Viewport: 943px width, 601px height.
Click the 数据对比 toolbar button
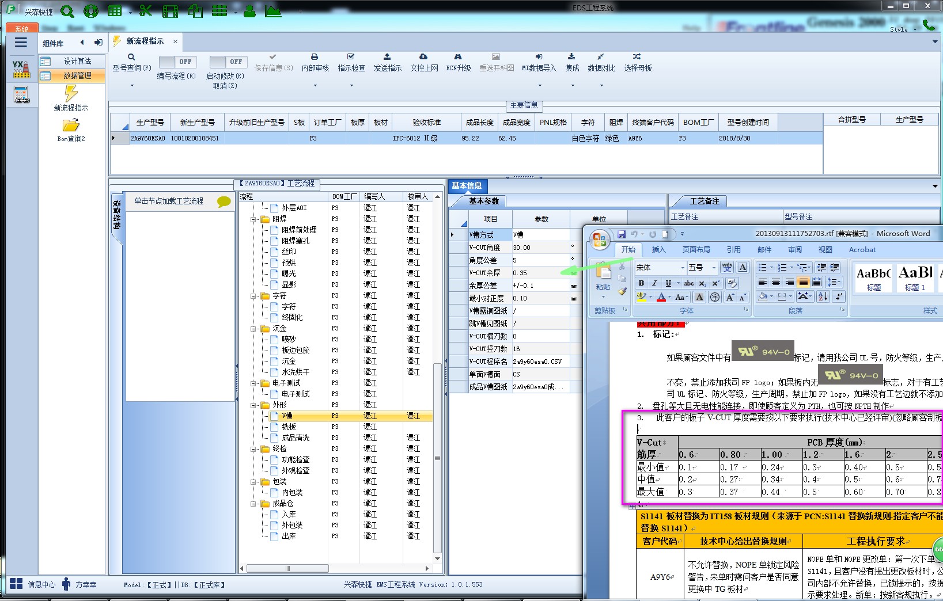[601, 62]
